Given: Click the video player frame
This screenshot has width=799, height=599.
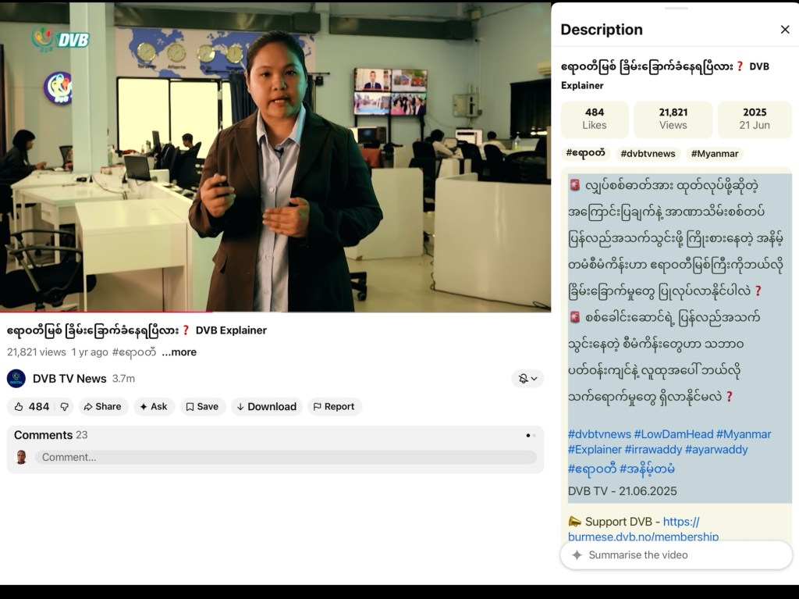Looking at the screenshot, I should pyautogui.click(x=275, y=157).
